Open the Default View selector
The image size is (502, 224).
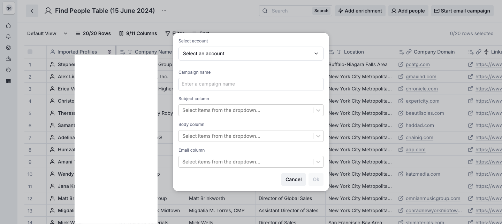click(x=47, y=33)
